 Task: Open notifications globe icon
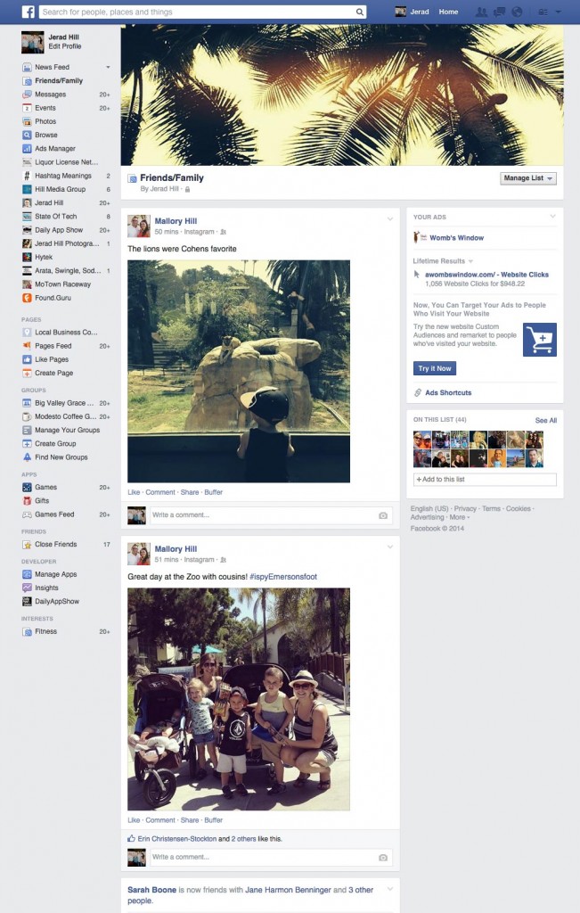517,12
